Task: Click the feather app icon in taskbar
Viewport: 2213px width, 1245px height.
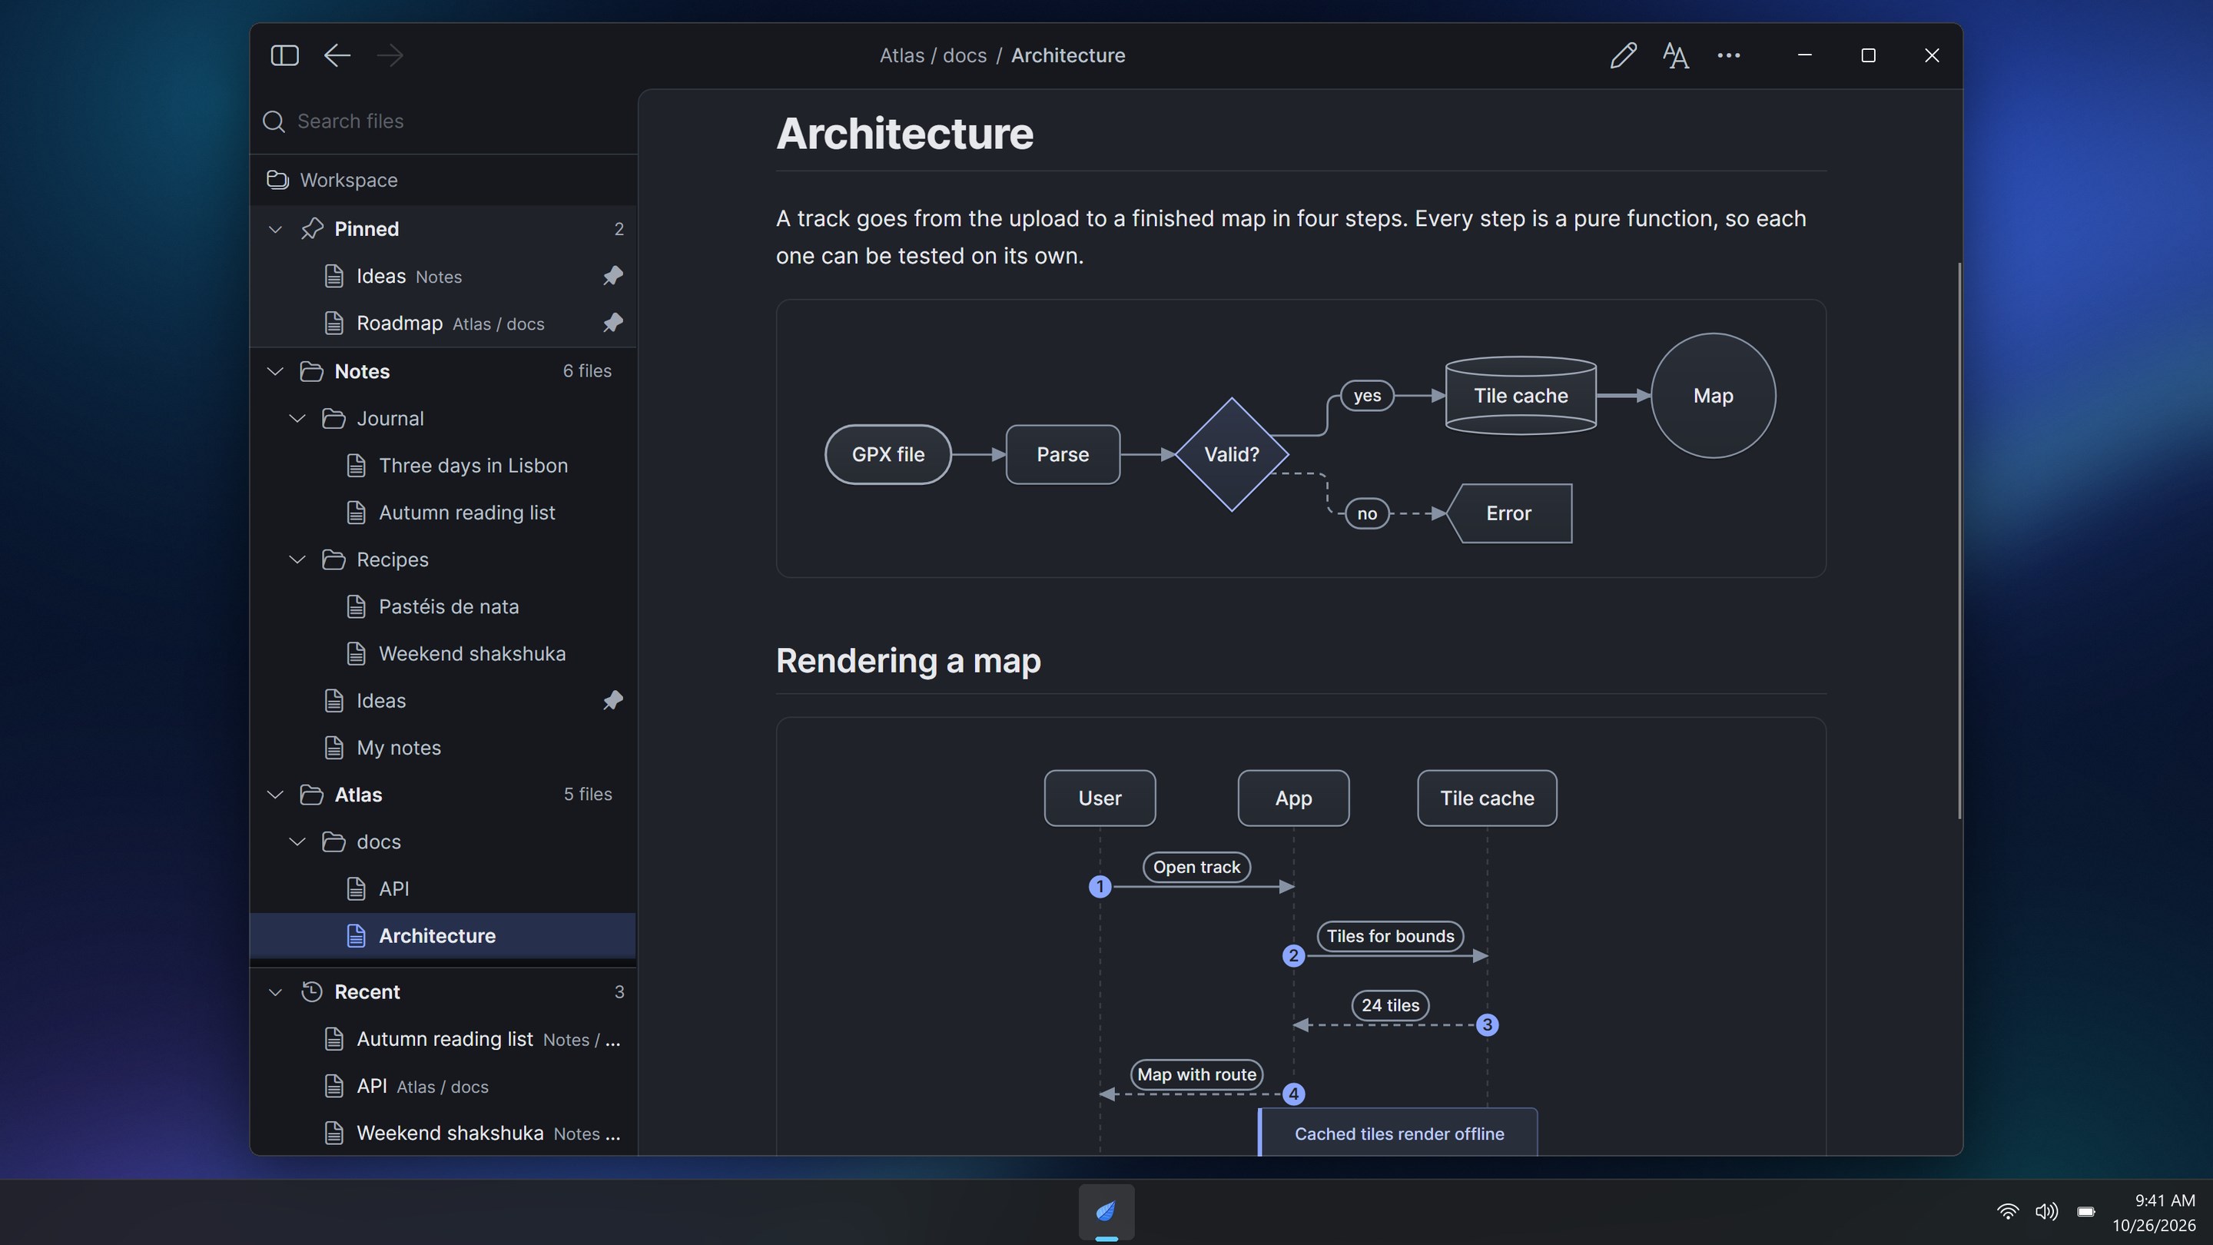Action: coord(1106,1211)
